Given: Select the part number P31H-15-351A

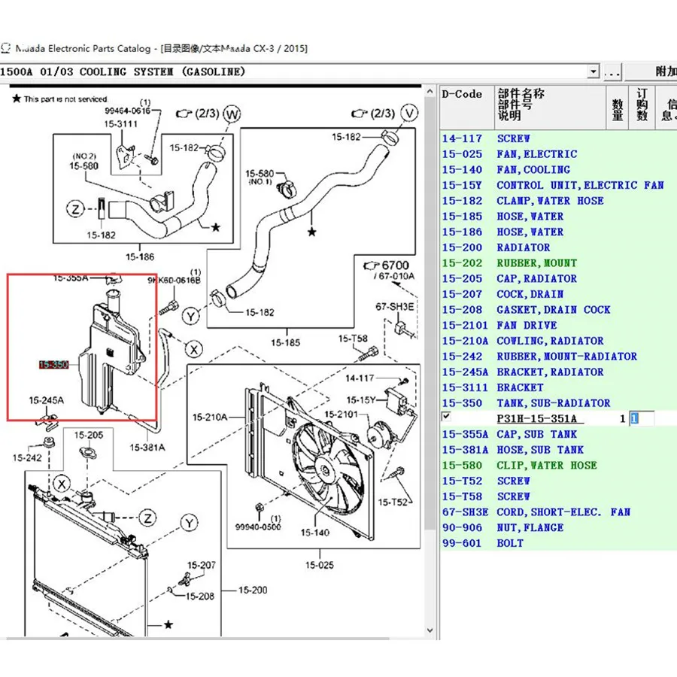Looking at the screenshot, I should pyautogui.click(x=536, y=418).
